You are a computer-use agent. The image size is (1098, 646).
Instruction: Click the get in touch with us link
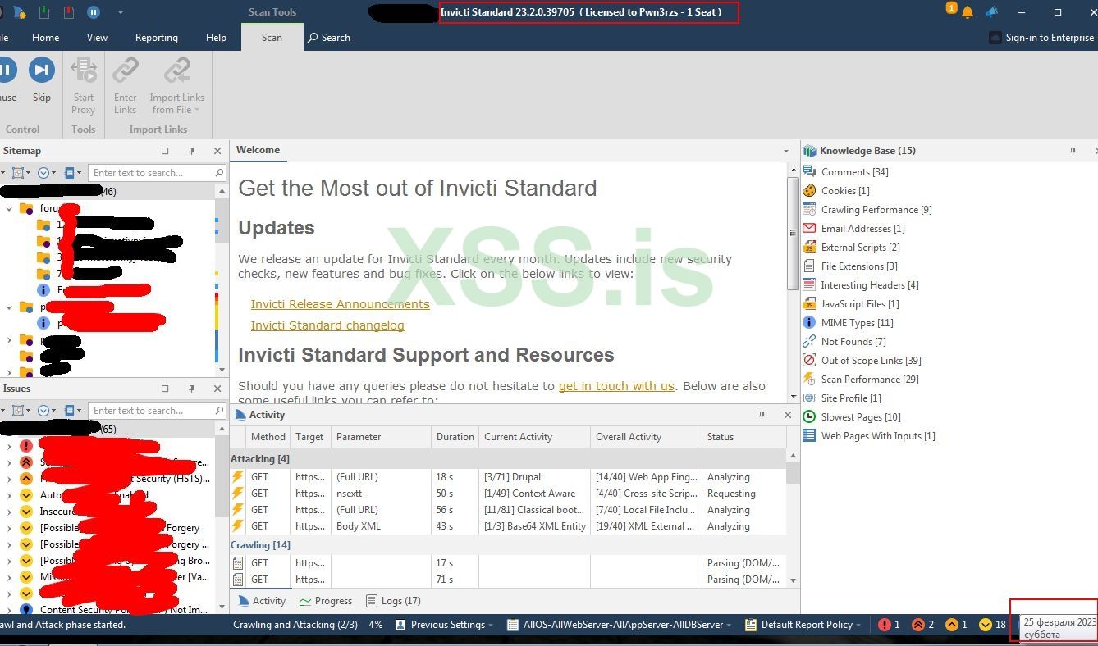point(616,386)
